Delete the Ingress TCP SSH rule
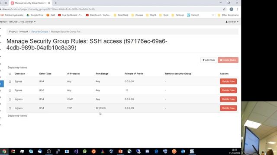Viewport: 277px width, 155px height. [x=228, y=108]
